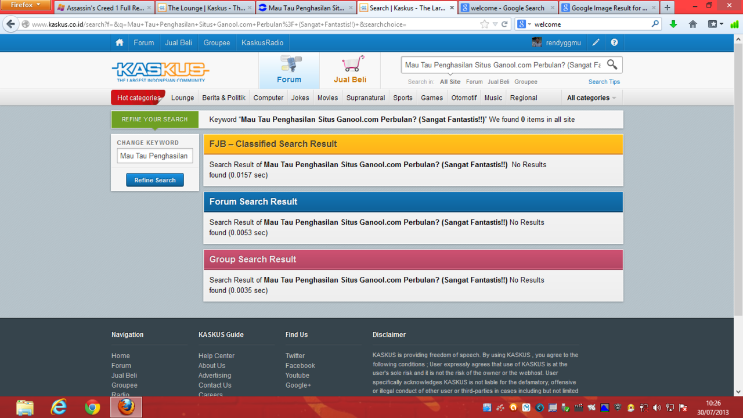Switch to the welcome - Google Search tab
This screenshot has height=418, width=743.
(x=508, y=8)
